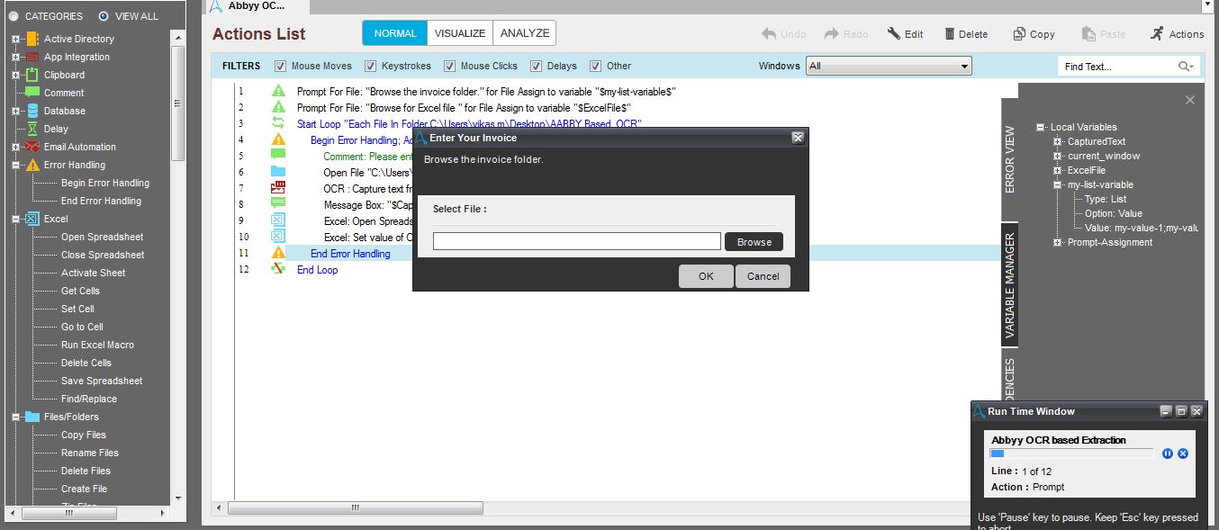Collapse the my-list-variable node
1219x530 pixels.
[1058, 184]
